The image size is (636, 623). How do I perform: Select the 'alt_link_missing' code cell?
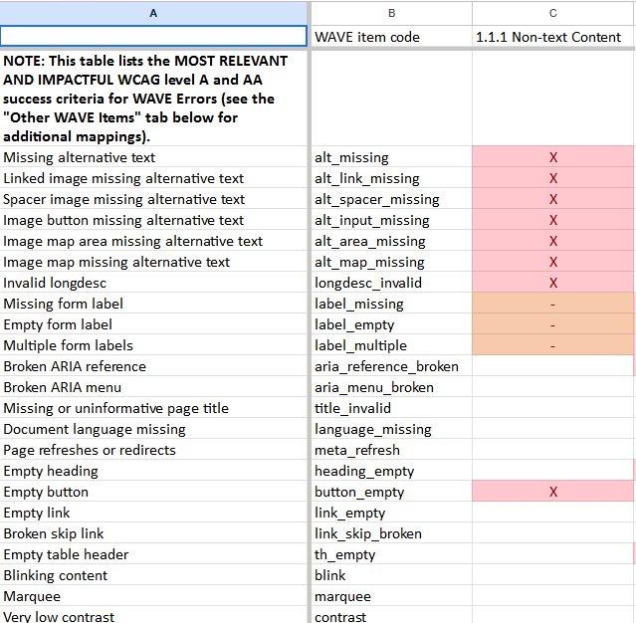click(x=391, y=178)
